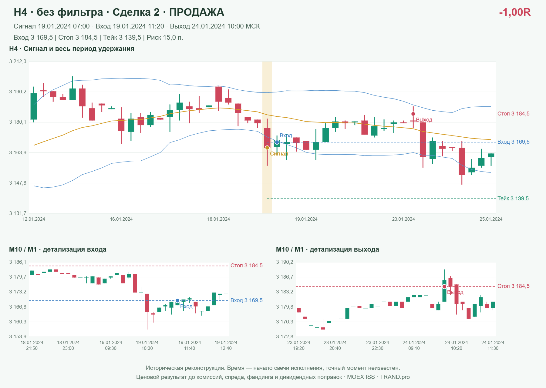Click the 'Стоп 3 184,5' label in entry detail chart
The height and width of the screenshot is (388, 546).
coord(247,266)
